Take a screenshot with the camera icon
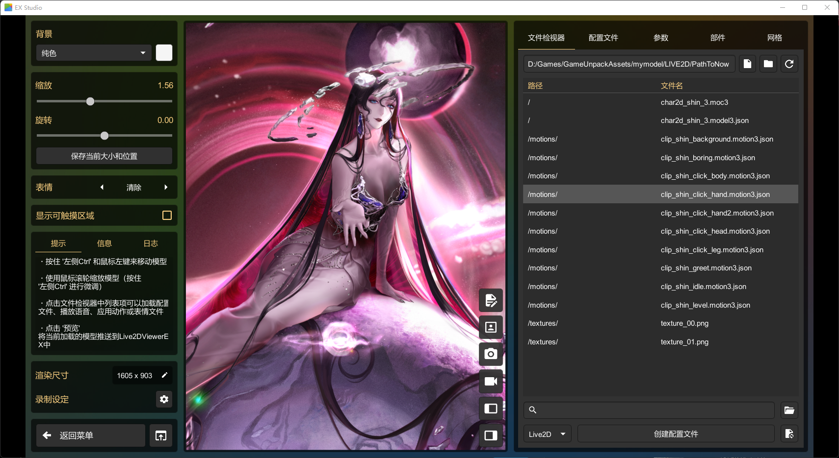This screenshot has width=839, height=458. (x=491, y=354)
